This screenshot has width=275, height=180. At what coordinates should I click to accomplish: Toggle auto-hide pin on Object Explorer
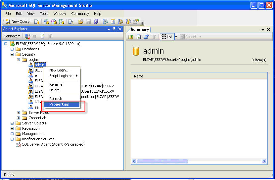pos(114,29)
